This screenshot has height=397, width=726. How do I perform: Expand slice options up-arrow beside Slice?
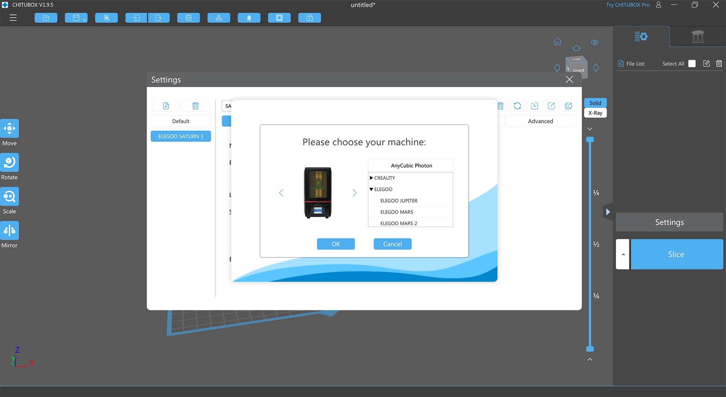(x=623, y=254)
